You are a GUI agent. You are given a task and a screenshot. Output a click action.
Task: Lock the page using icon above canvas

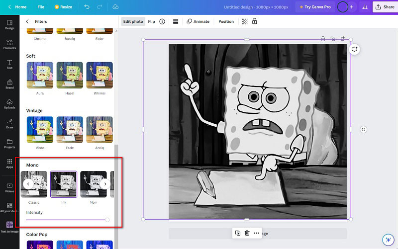323,39
